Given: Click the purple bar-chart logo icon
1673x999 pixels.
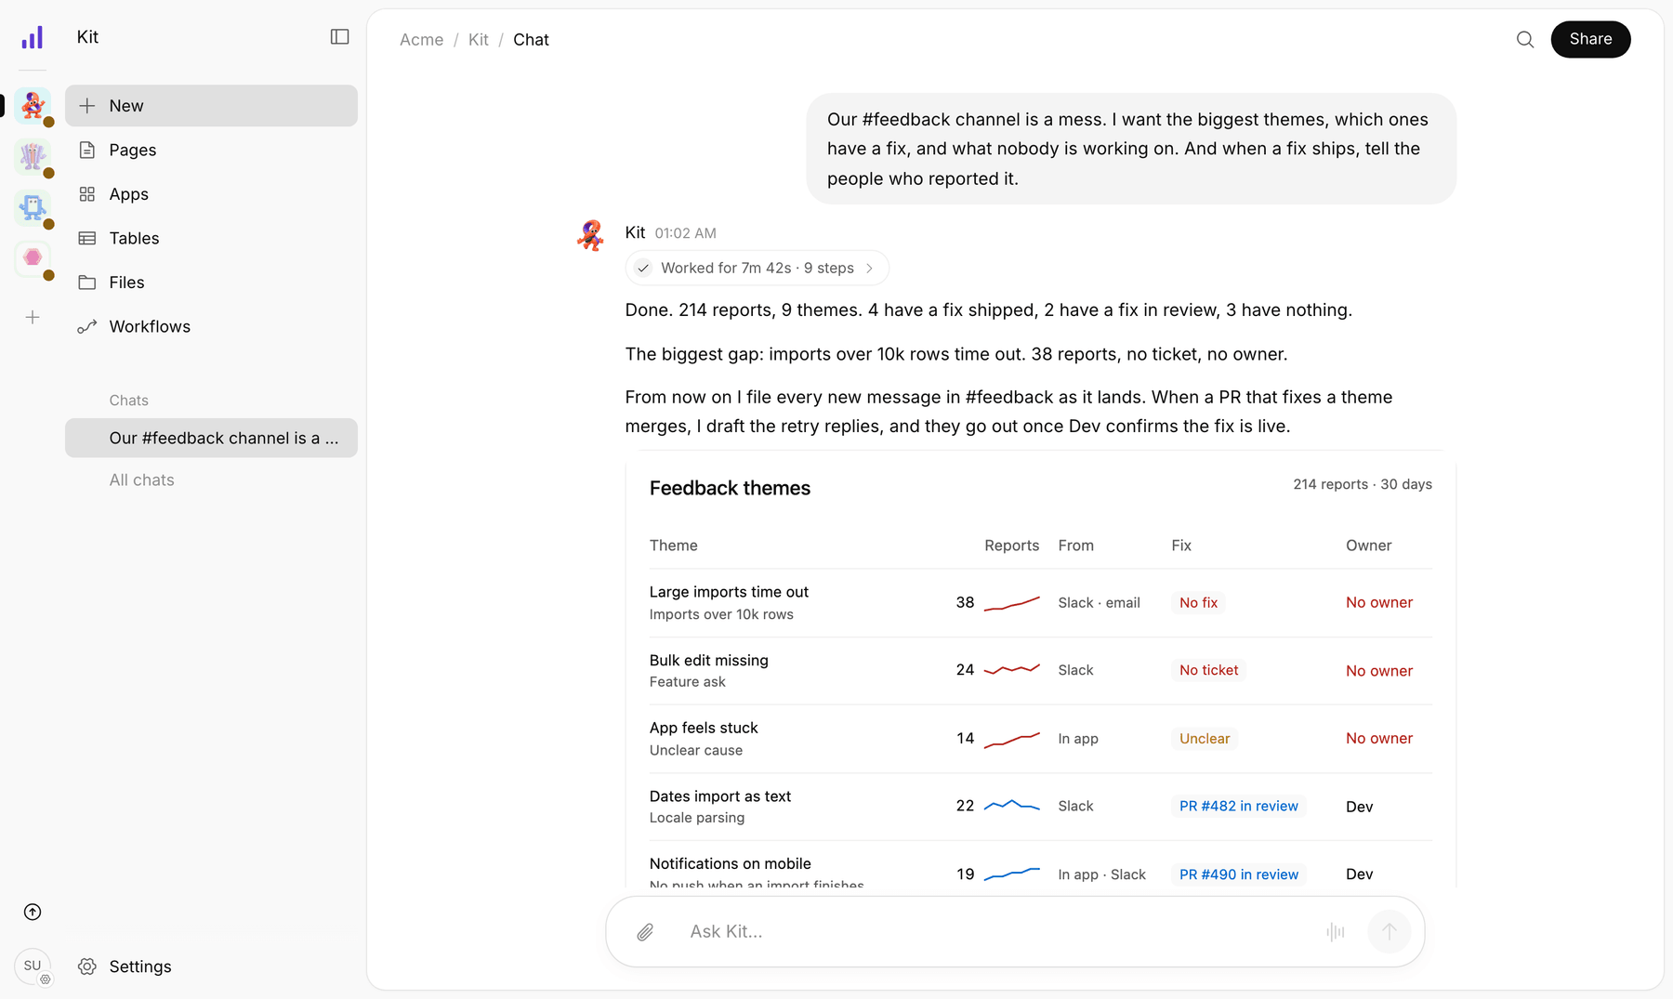Looking at the screenshot, I should [x=33, y=37].
